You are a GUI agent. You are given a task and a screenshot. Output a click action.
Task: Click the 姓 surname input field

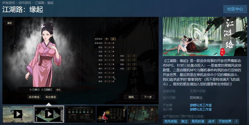(x=36, y=90)
